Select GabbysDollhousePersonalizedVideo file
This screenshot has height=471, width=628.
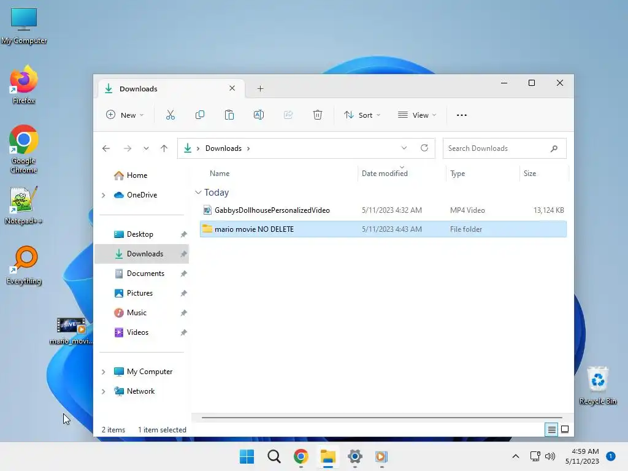click(383, 210)
